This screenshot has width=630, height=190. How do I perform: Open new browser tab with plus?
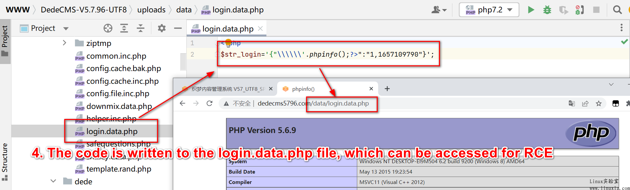[x=387, y=88]
